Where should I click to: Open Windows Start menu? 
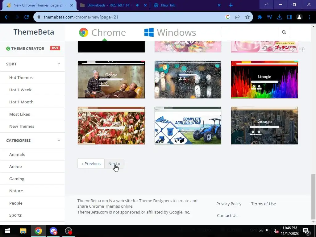point(7,231)
